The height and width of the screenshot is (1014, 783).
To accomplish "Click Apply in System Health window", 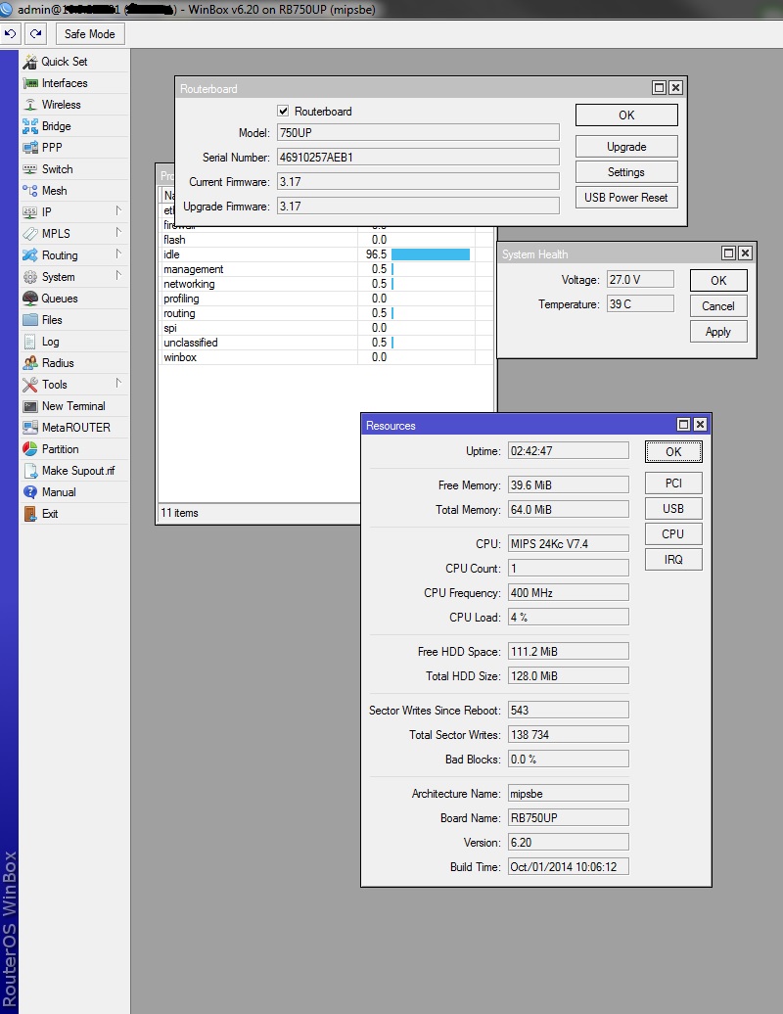I will [718, 332].
